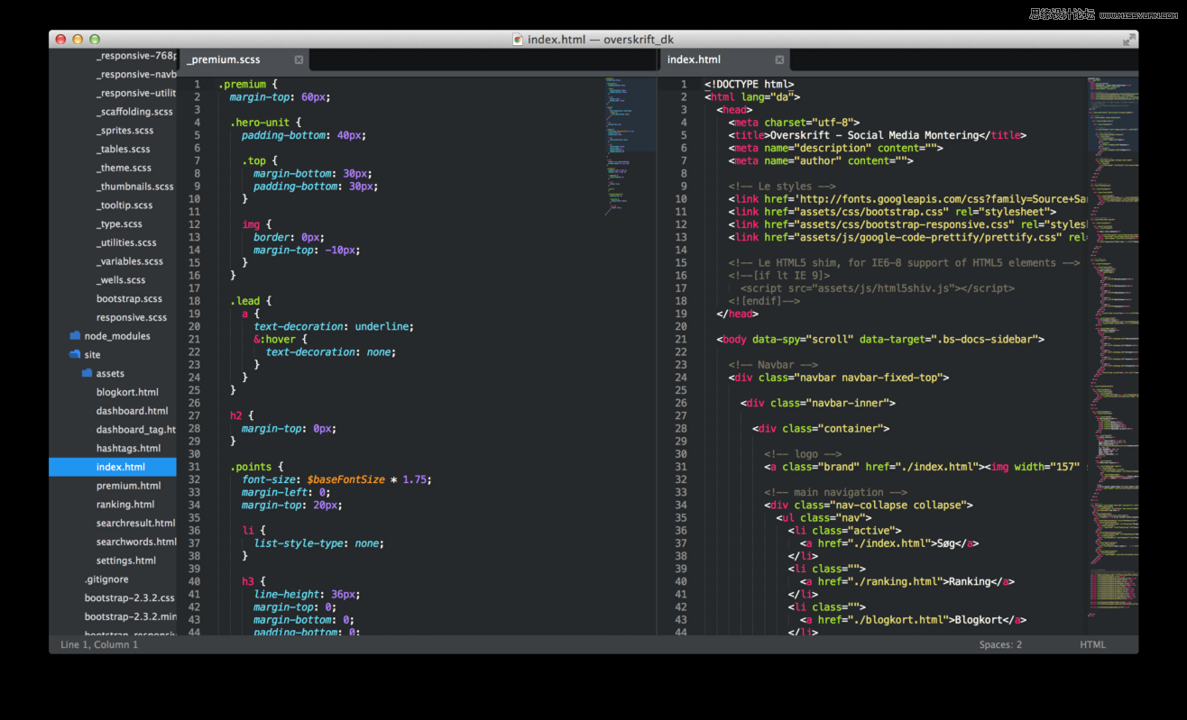The height and width of the screenshot is (720, 1187).
Task: Click the <!DOCTYPE html> line in index.html
Action: [750, 85]
